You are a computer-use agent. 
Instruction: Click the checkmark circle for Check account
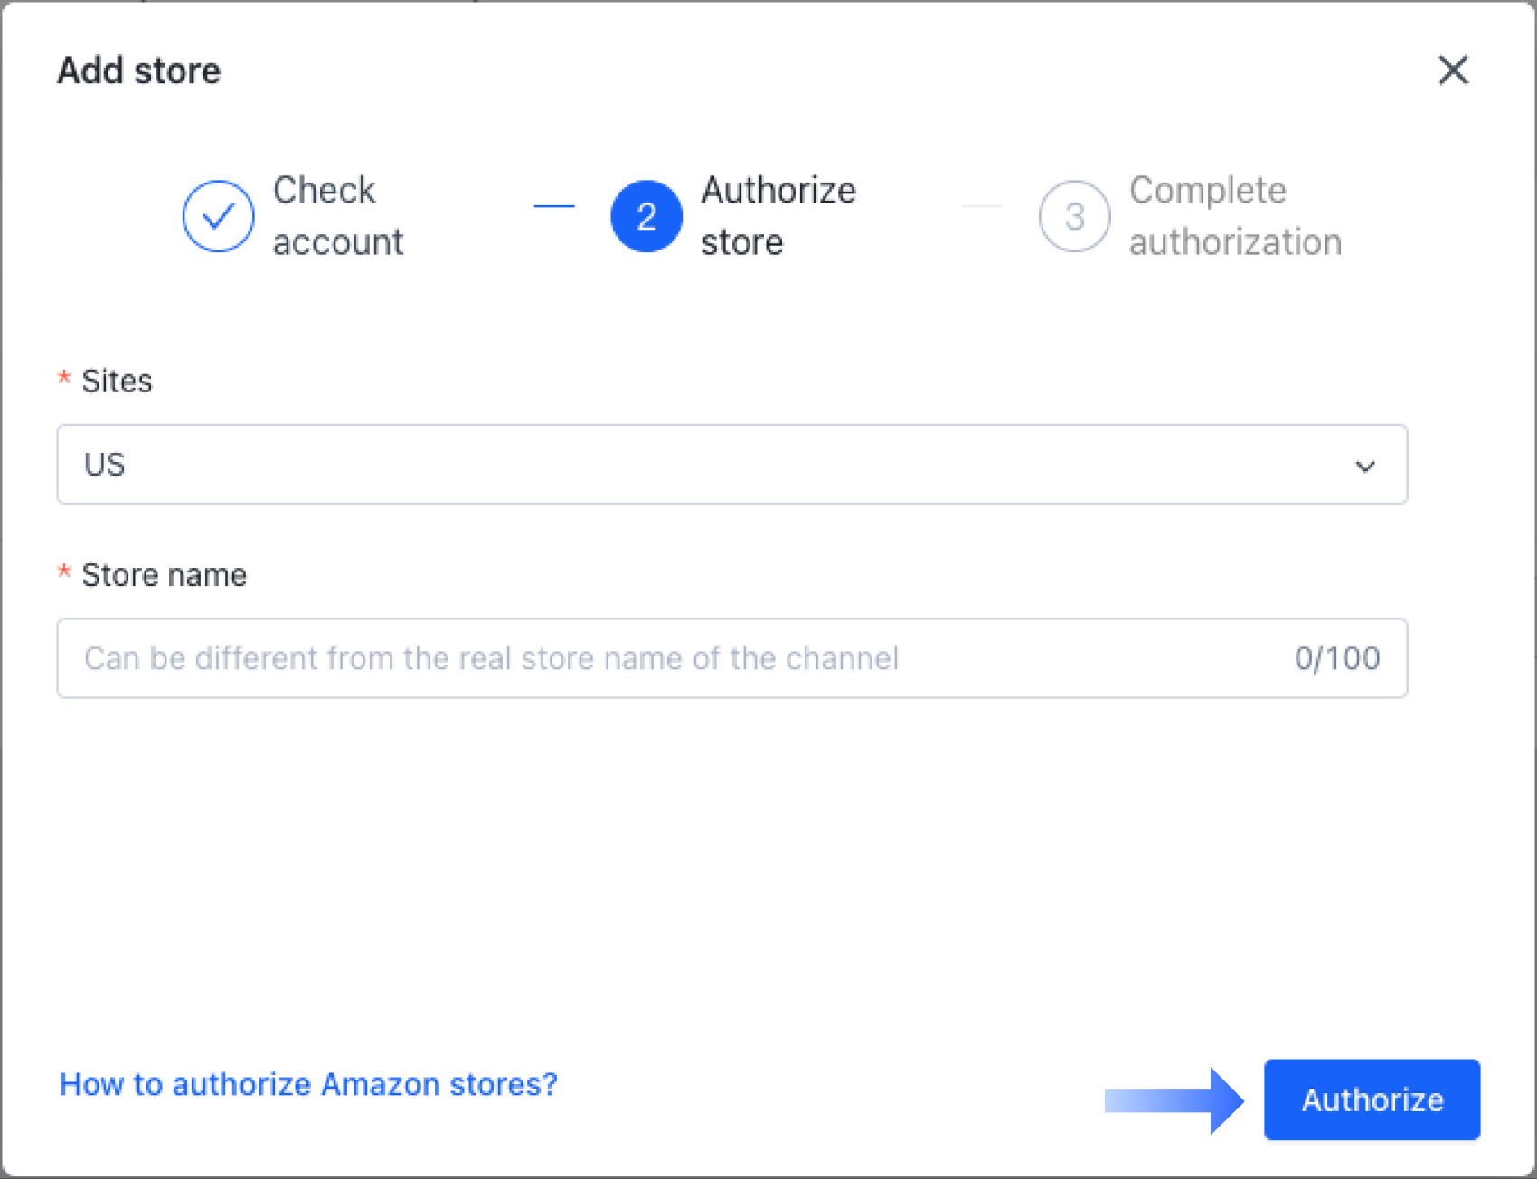(218, 216)
